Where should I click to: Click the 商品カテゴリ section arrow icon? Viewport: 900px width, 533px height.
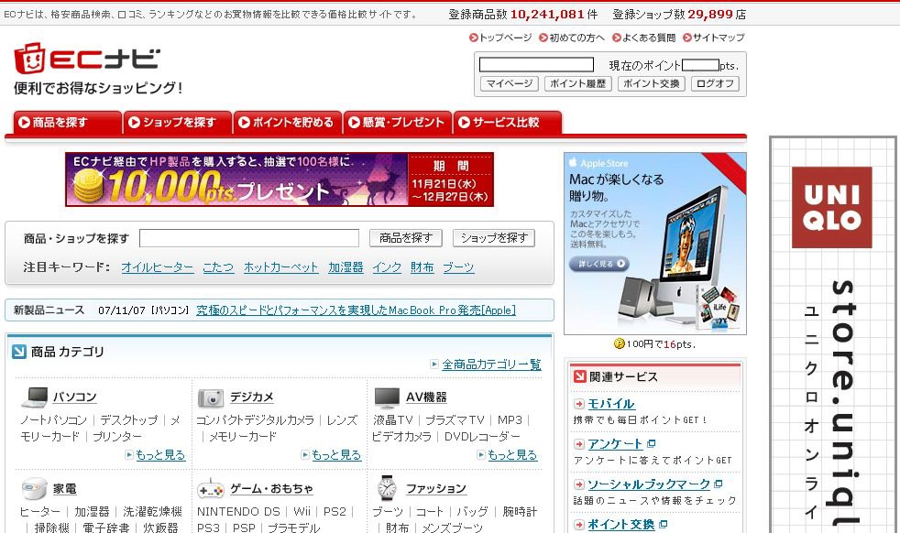19,352
